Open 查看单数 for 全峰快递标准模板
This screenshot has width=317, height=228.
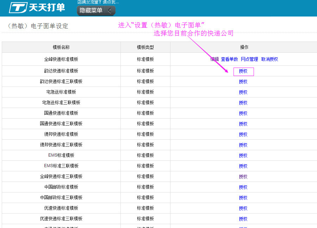(x=229, y=59)
